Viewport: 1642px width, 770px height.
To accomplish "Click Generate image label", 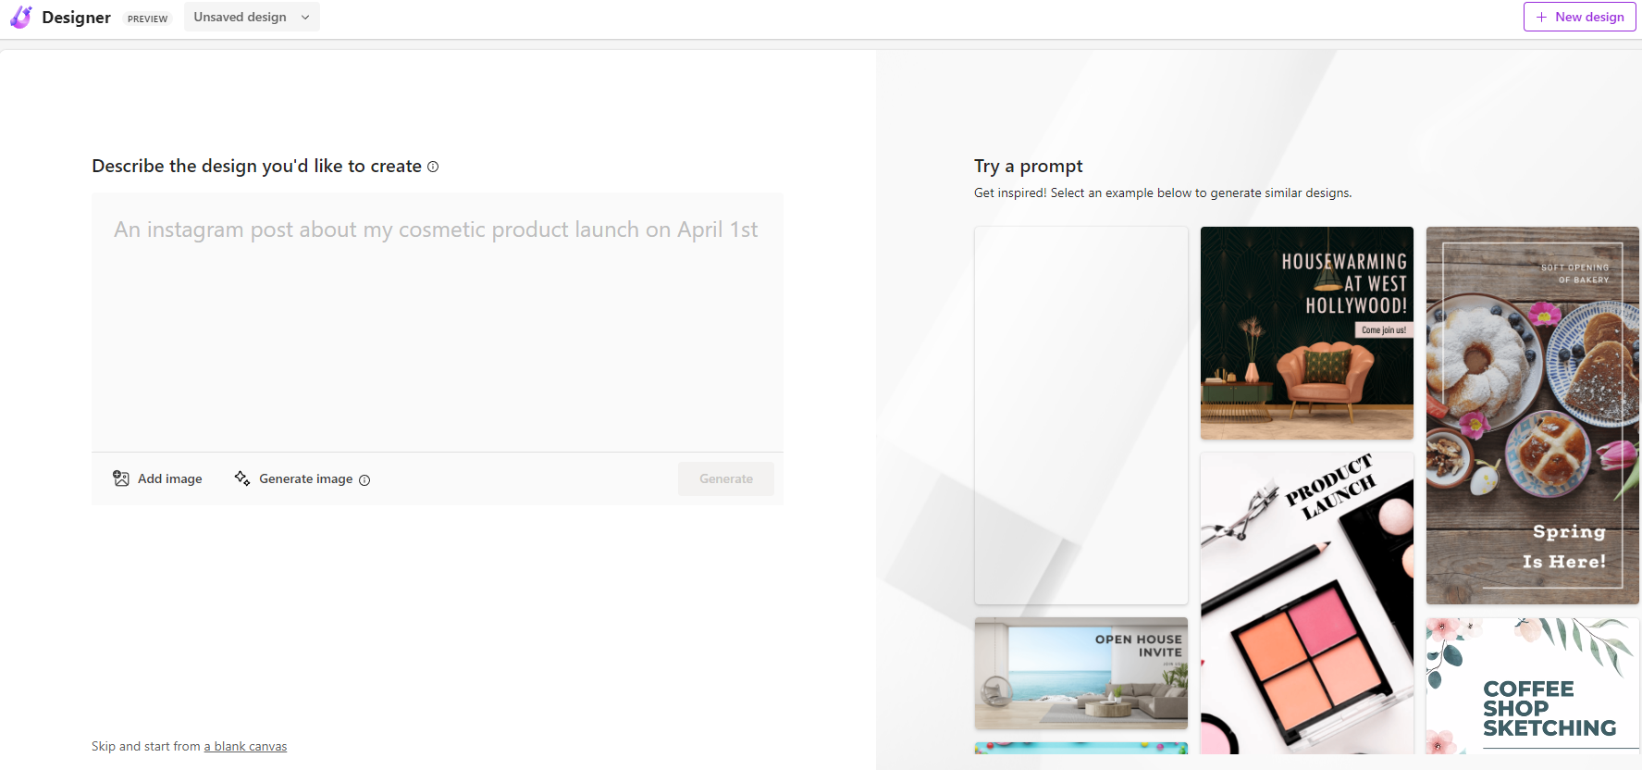I will (x=306, y=478).
